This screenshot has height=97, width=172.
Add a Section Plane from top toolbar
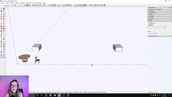pyautogui.click(x=48, y=5)
